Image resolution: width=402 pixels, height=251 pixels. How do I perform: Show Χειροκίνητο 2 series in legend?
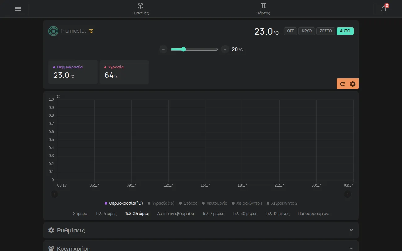282,203
